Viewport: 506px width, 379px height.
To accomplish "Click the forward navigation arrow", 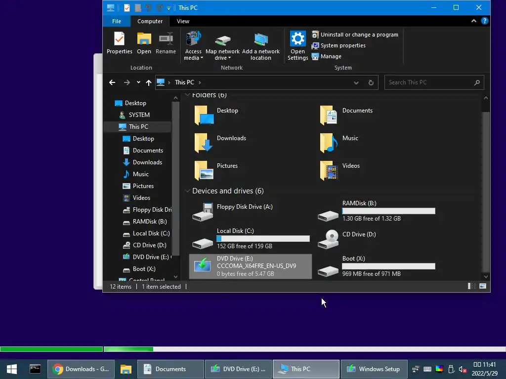I will pyautogui.click(x=127, y=82).
